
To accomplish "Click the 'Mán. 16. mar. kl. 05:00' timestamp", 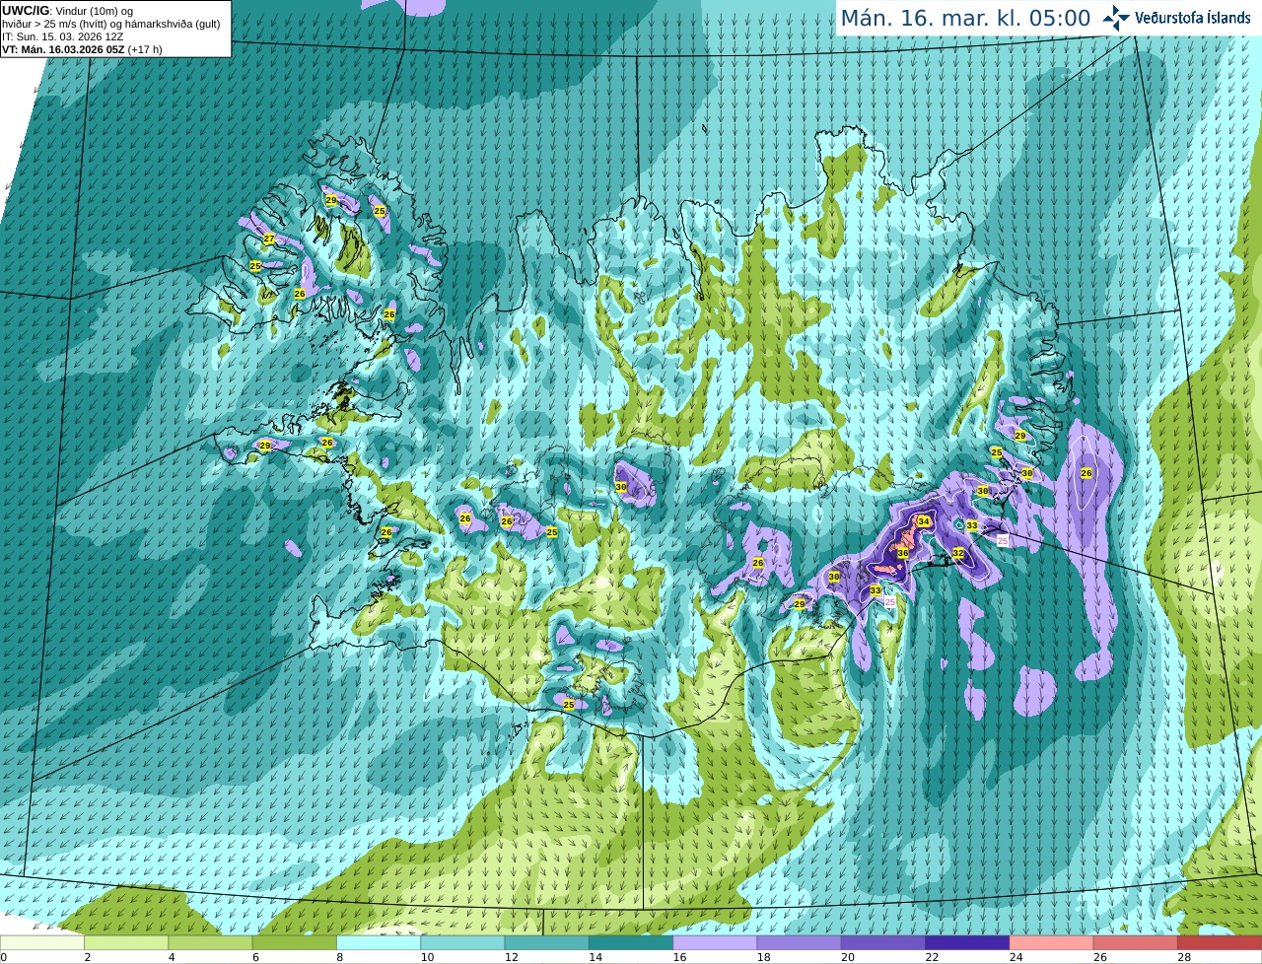I will [x=965, y=19].
